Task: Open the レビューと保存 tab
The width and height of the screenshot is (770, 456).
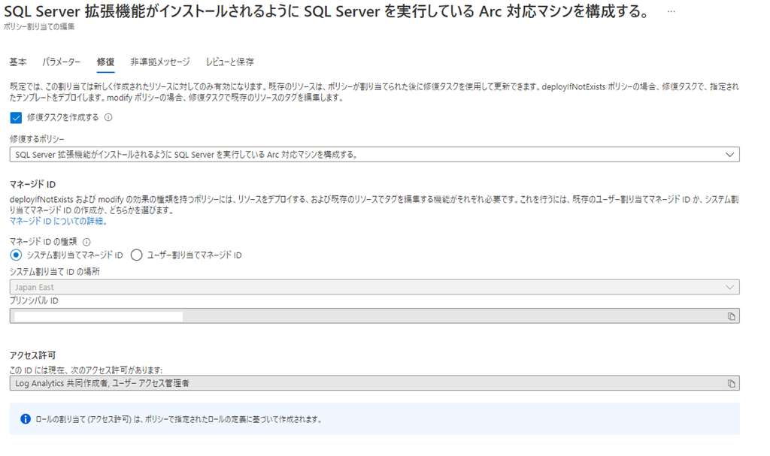Action: [x=230, y=62]
